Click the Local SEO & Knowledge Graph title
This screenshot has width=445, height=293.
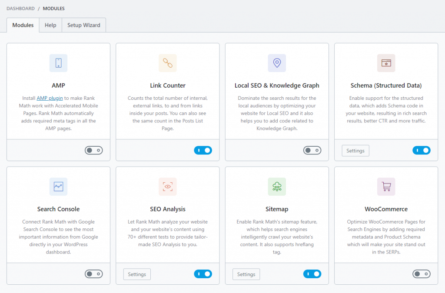277,85
